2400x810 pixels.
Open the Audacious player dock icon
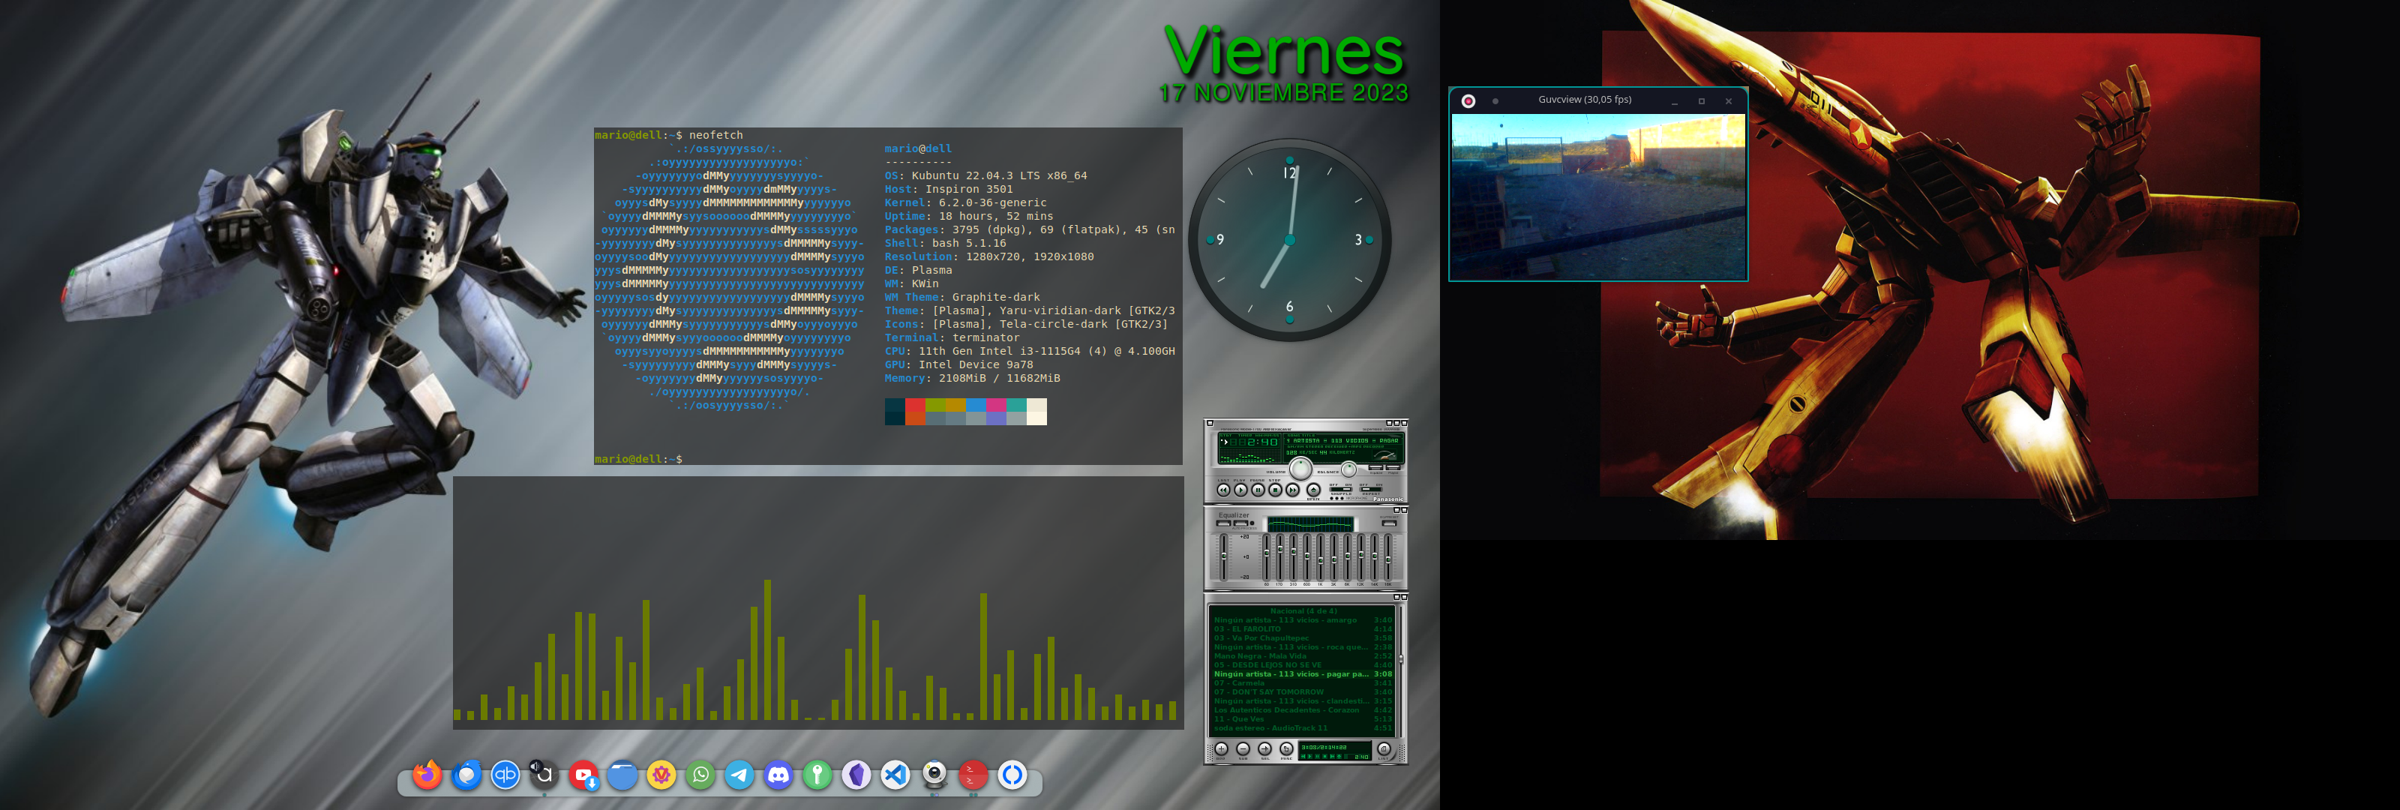(544, 775)
